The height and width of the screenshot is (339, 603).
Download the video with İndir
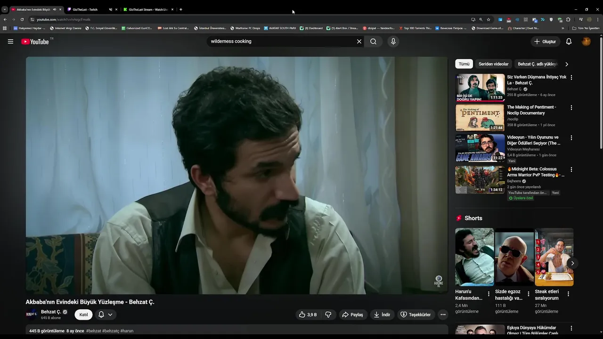tap(382, 315)
